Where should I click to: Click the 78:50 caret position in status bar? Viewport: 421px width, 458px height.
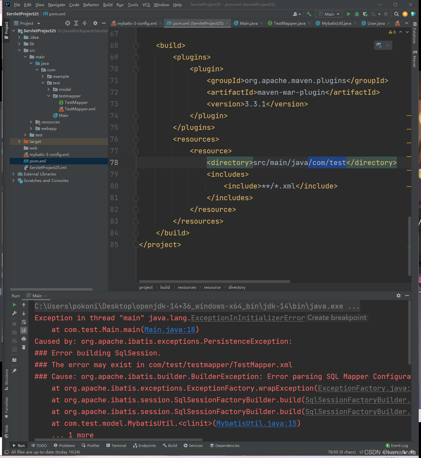coord(342,452)
